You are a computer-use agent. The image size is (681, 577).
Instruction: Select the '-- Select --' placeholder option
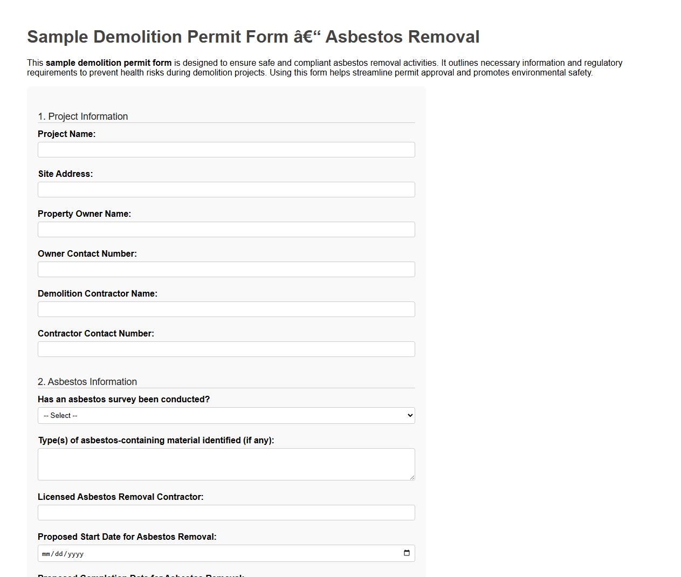tap(226, 415)
